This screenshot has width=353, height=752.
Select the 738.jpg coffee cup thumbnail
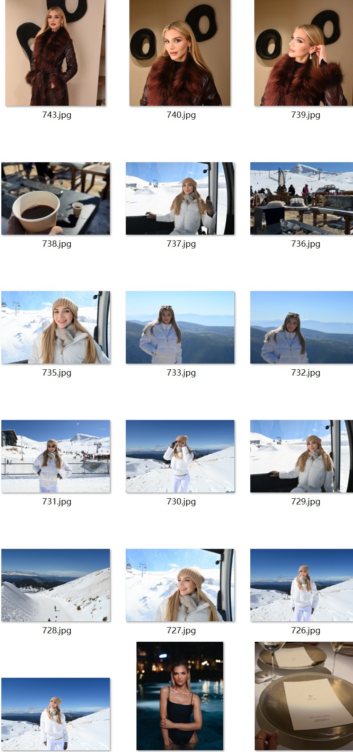[x=56, y=198]
